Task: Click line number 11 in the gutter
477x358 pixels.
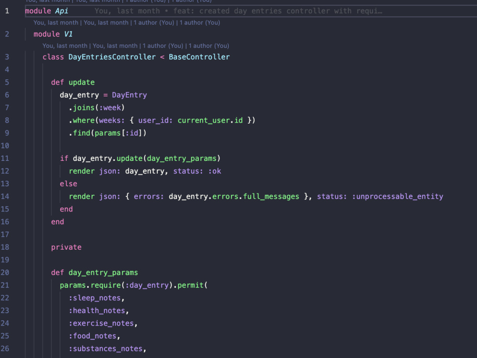Action: point(5,158)
